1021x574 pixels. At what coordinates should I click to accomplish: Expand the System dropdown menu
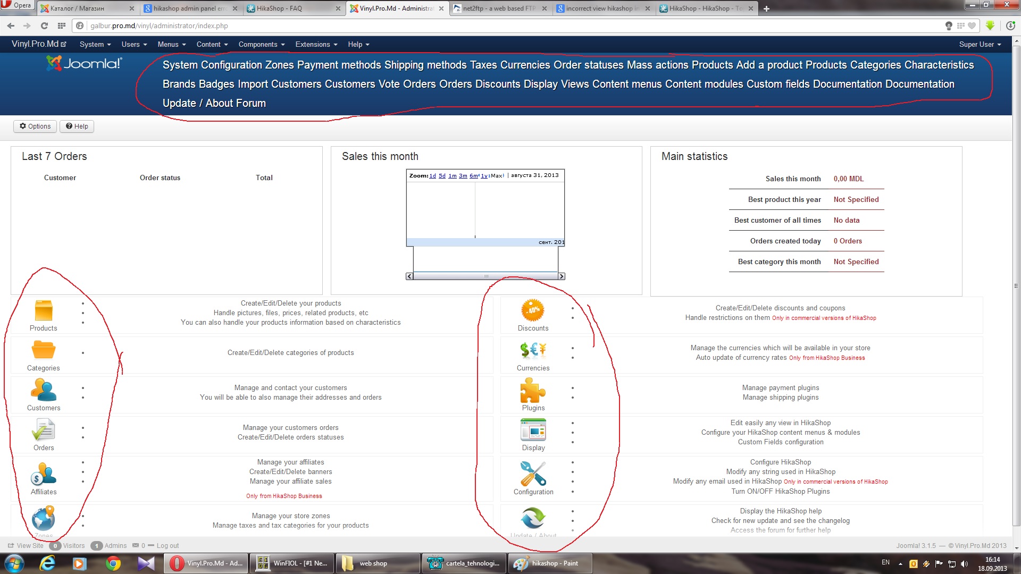pyautogui.click(x=95, y=45)
